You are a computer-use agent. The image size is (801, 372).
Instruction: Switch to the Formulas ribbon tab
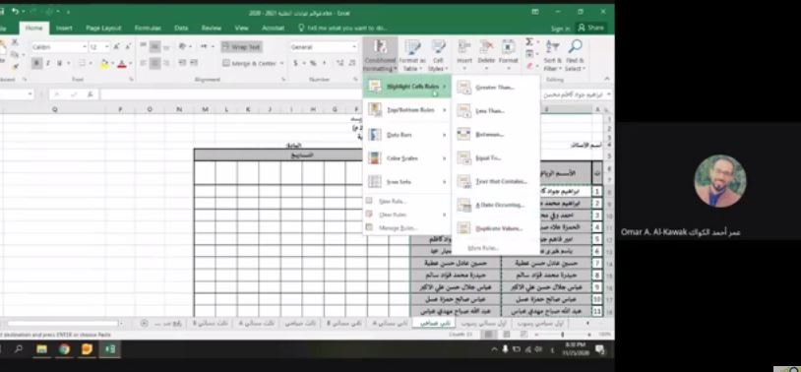pos(148,29)
